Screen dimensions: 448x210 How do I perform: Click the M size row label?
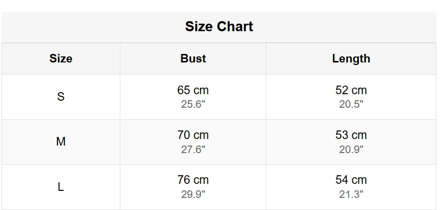[x=61, y=142]
